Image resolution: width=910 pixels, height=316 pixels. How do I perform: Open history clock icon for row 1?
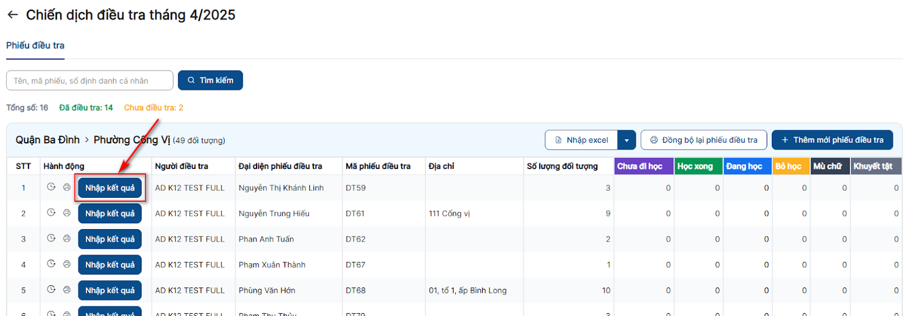tap(51, 187)
